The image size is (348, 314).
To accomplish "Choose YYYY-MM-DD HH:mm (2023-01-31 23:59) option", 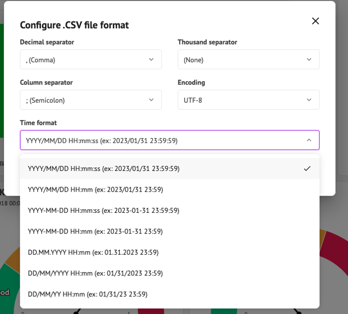I will point(170,232).
